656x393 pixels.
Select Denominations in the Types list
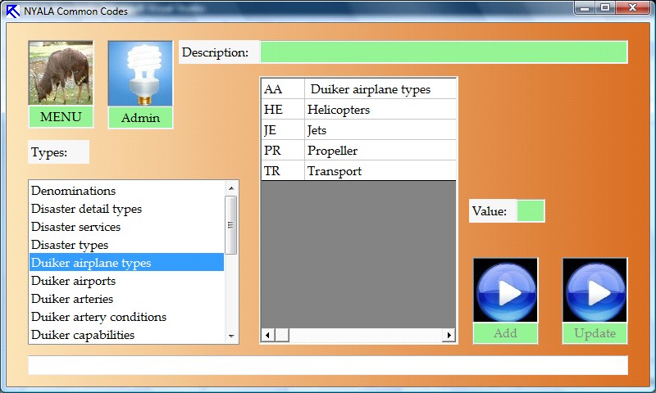[x=74, y=191]
